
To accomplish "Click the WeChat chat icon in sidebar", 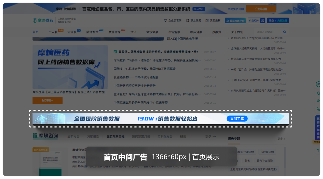I will tap(318, 101).
